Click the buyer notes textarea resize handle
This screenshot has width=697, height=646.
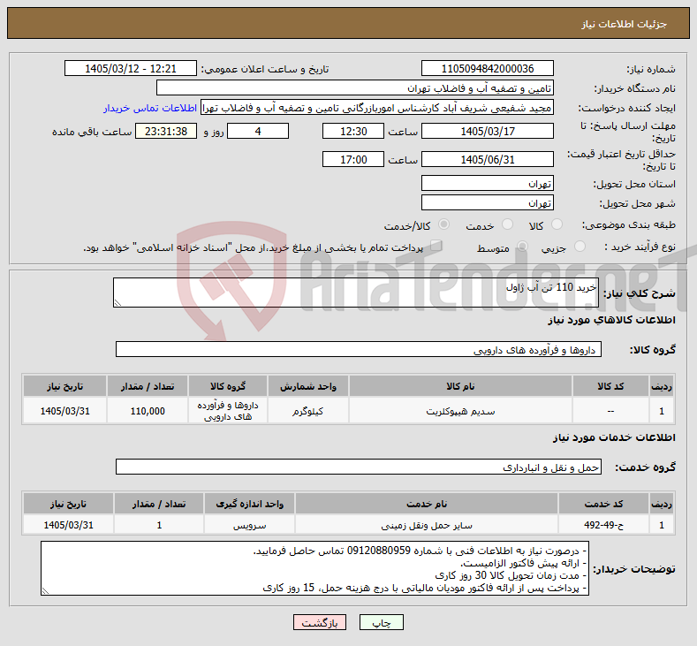click(x=45, y=591)
